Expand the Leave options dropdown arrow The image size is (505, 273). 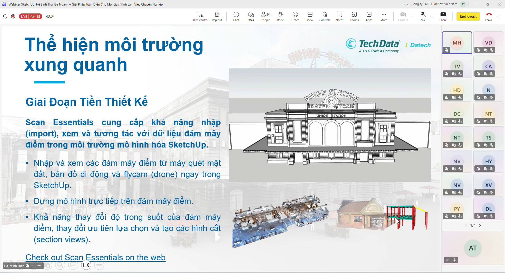(498, 16)
